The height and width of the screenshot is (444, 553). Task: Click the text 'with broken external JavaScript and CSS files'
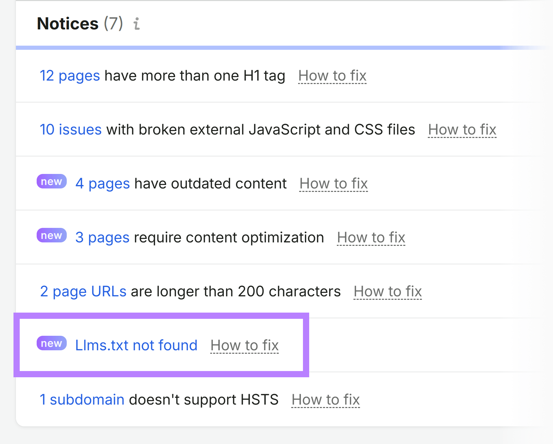pyautogui.click(x=261, y=130)
